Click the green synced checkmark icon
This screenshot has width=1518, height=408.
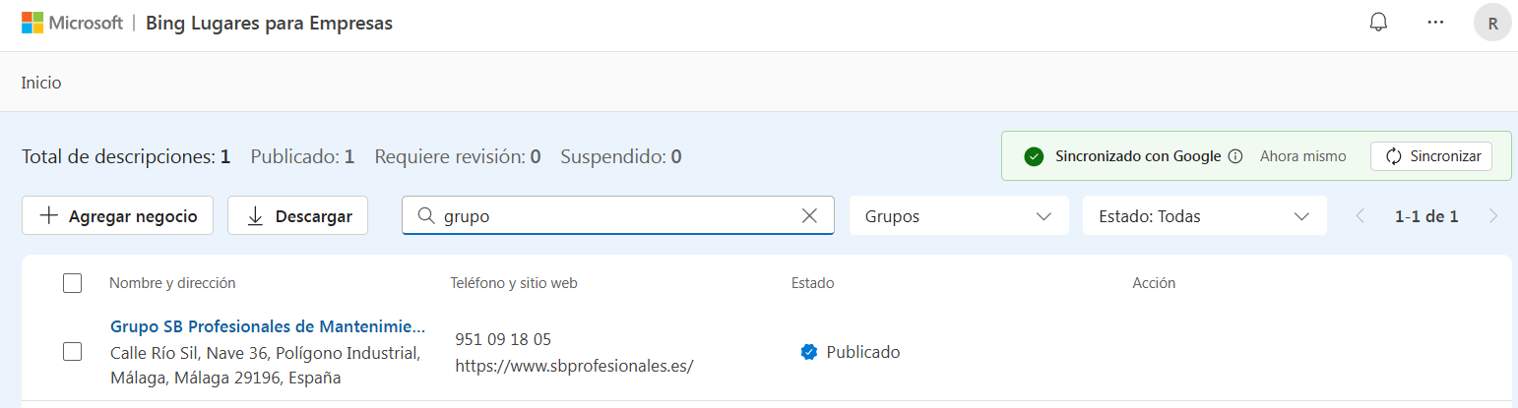click(x=1033, y=156)
